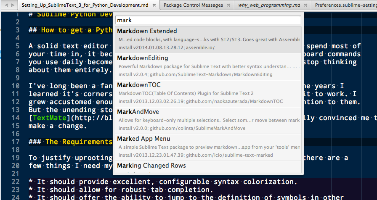Close the Package Control Messages tab
The image size is (377, 200).
[x=228, y=5]
